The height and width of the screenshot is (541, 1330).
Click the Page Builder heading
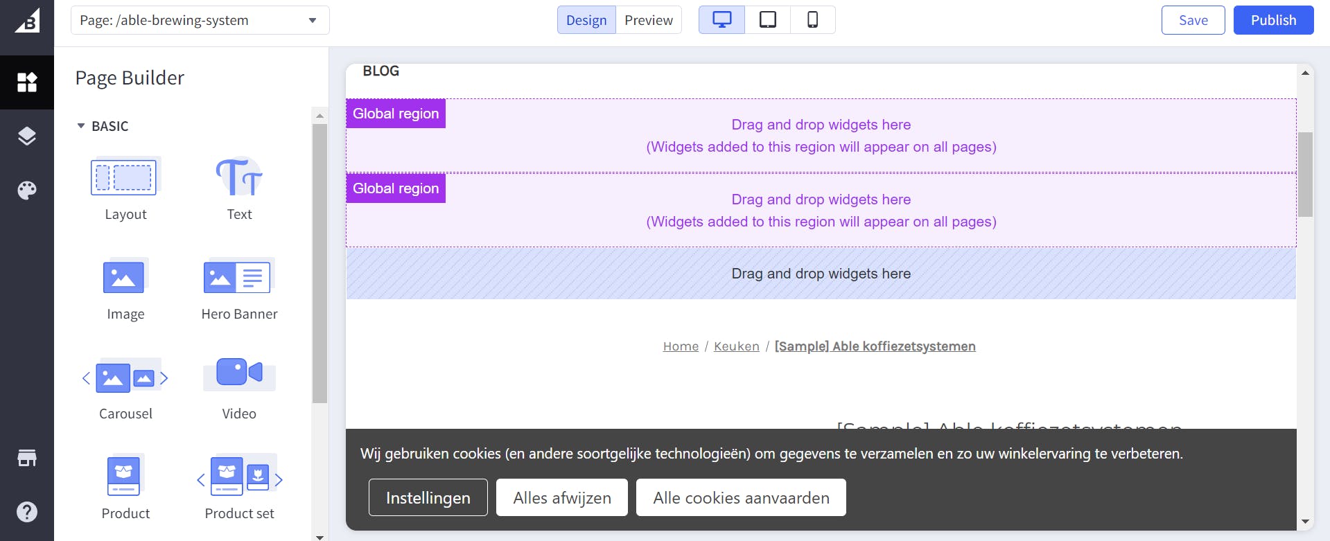130,78
